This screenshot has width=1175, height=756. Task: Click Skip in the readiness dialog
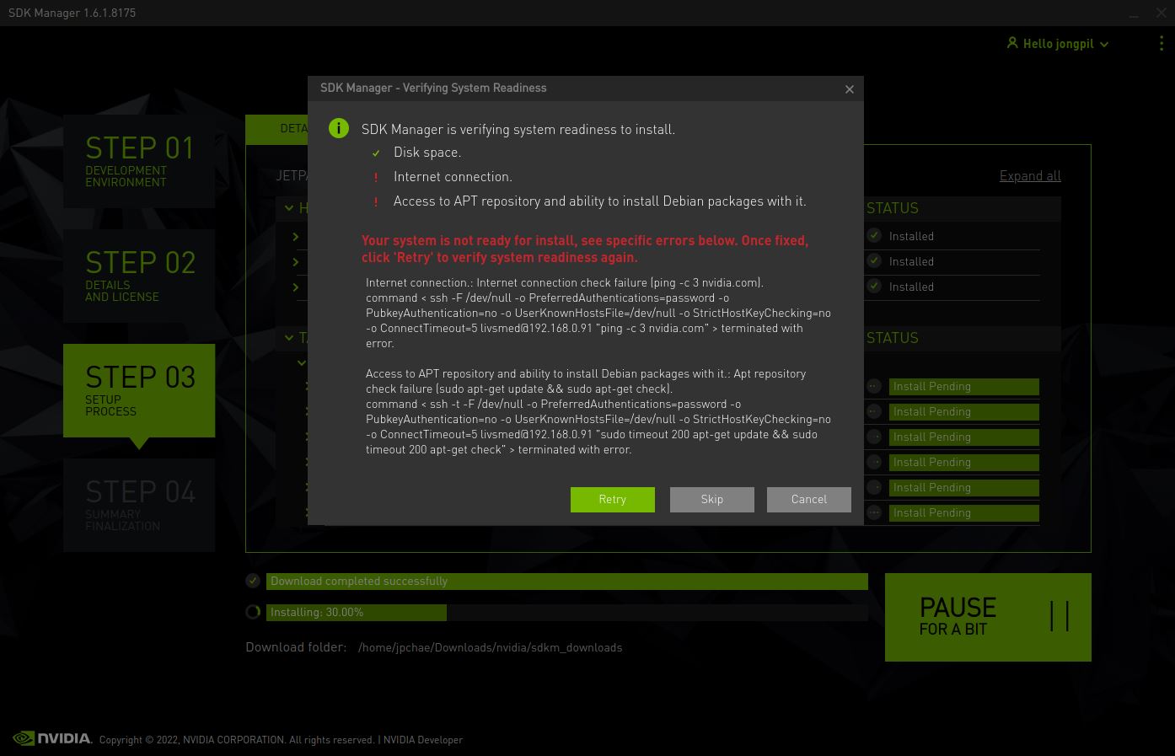pyautogui.click(x=711, y=499)
